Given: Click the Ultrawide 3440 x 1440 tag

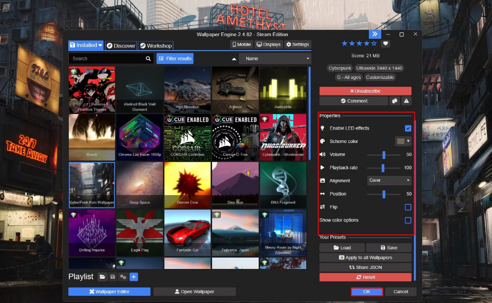Looking at the screenshot, I should pyautogui.click(x=379, y=68).
